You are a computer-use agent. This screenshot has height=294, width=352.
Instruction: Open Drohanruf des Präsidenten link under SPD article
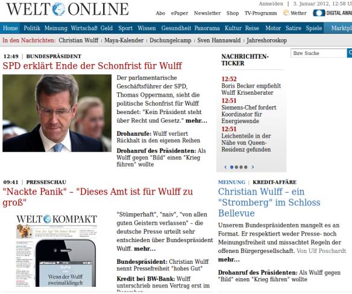coord(161,158)
